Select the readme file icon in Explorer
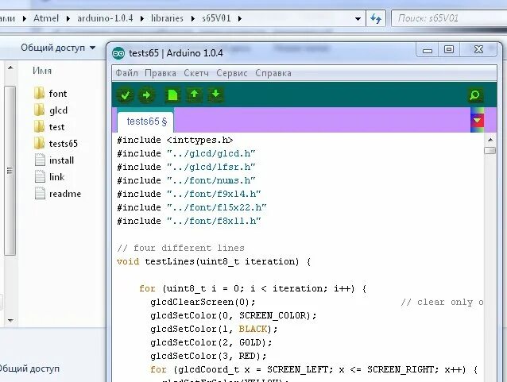Image resolution: width=507 pixels, height=382 pixels. click(x=40, y=193)
